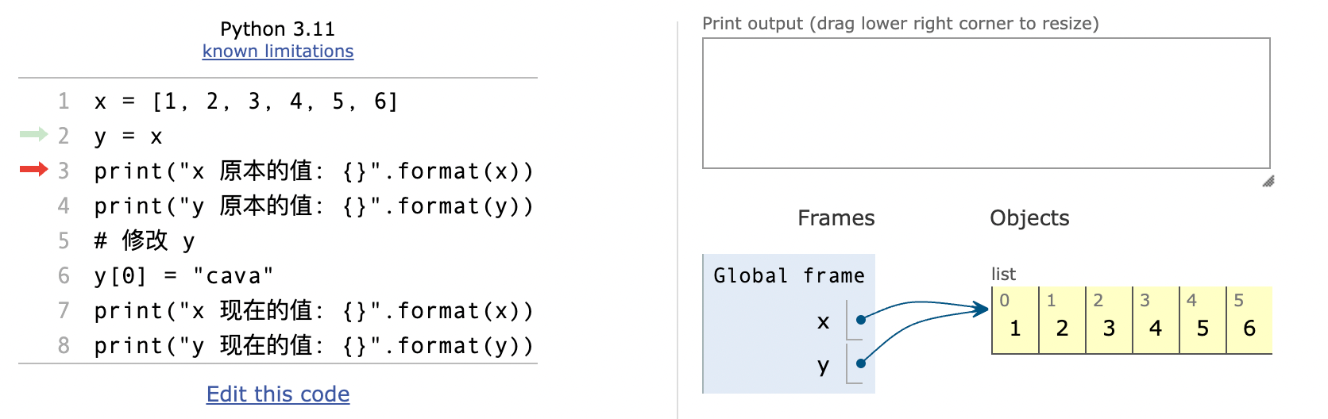This screenshot has height=419, width=1328.
Task: Click the list type label
Action: pos(1003,274)
